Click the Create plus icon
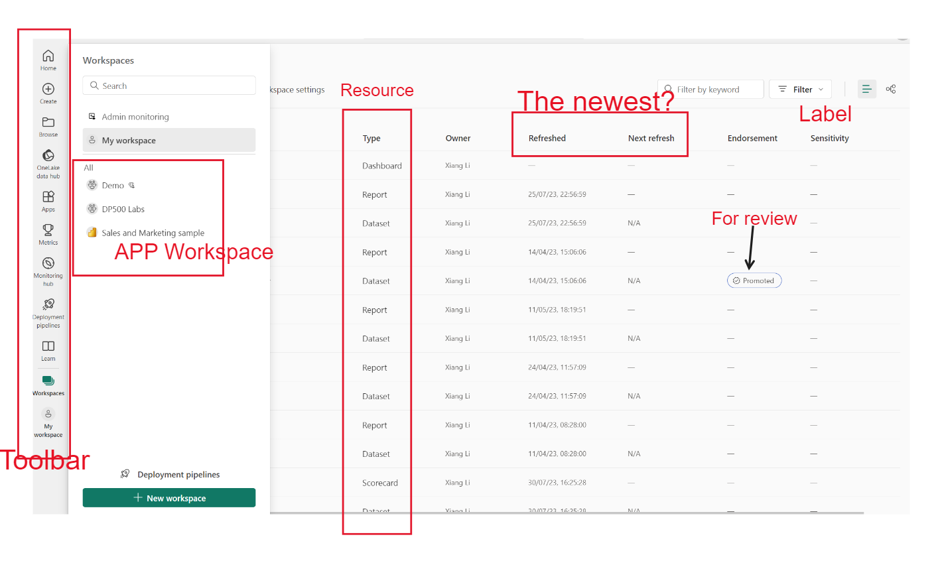Viewport: 938px width, 563px height. point(48,92)
